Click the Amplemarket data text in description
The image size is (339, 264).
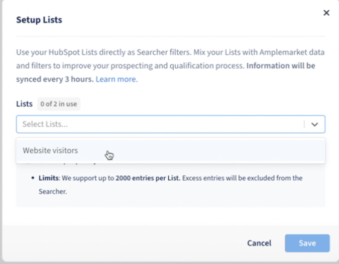tap(292, 52)
